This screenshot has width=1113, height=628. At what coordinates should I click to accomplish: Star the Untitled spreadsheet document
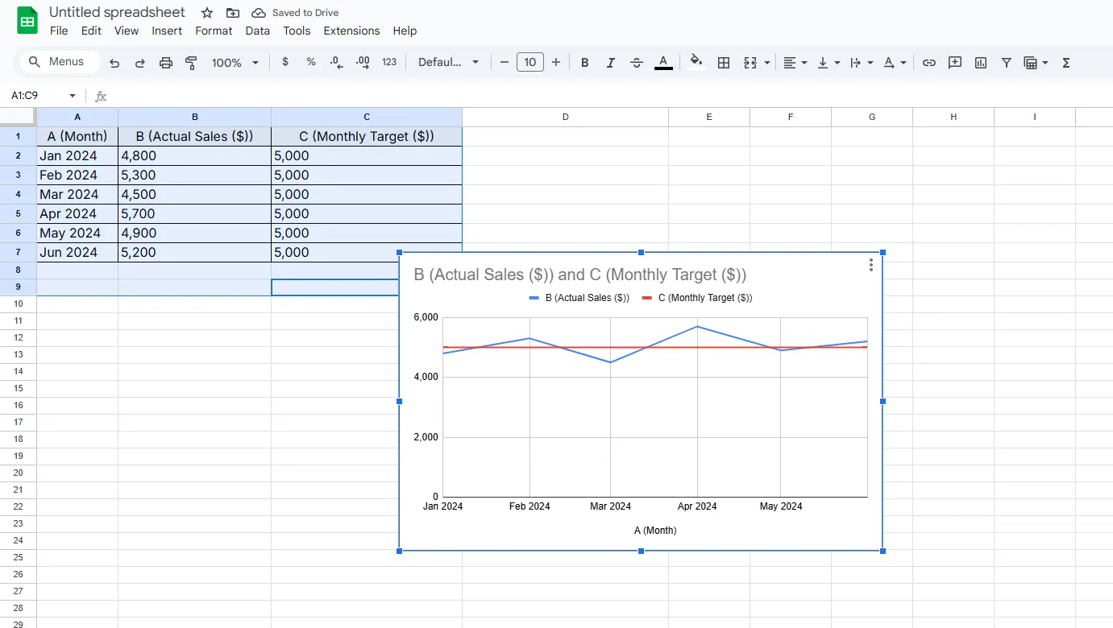click(207, 13)
